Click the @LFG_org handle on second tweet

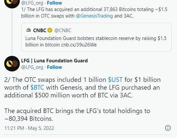(32, 67)
